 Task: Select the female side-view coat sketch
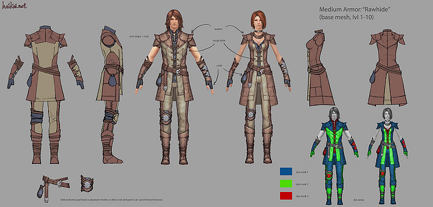(320, 68)
